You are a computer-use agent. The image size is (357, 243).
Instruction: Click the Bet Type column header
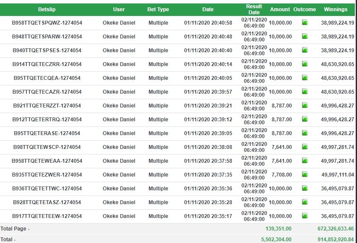pyautogui.click(x=158, y=9)
